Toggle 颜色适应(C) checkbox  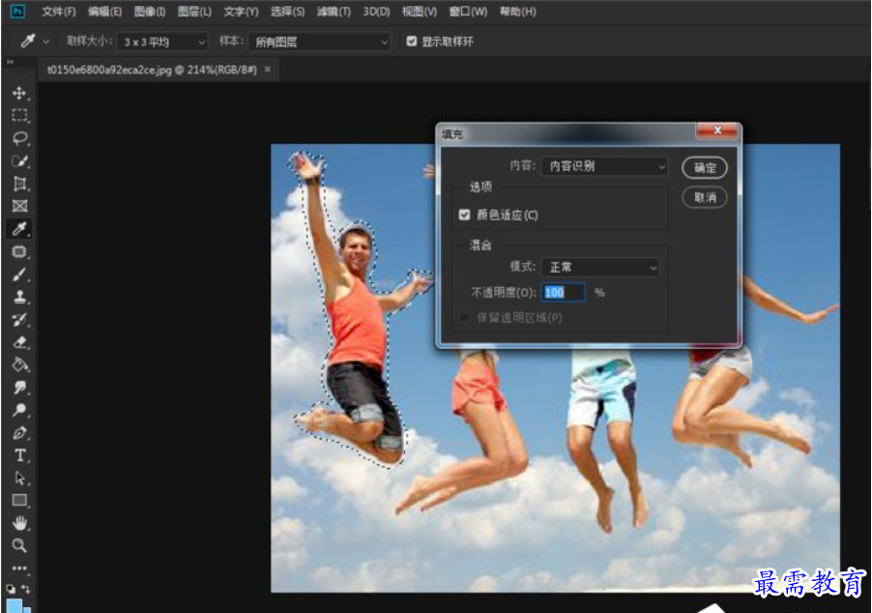pyautogui.click(x=465, y=215)
